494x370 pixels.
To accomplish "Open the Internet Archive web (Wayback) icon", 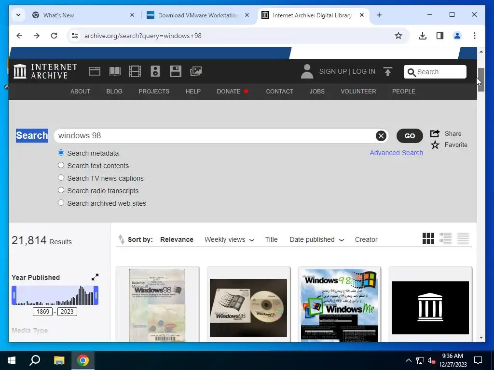I will click(95, 71).
